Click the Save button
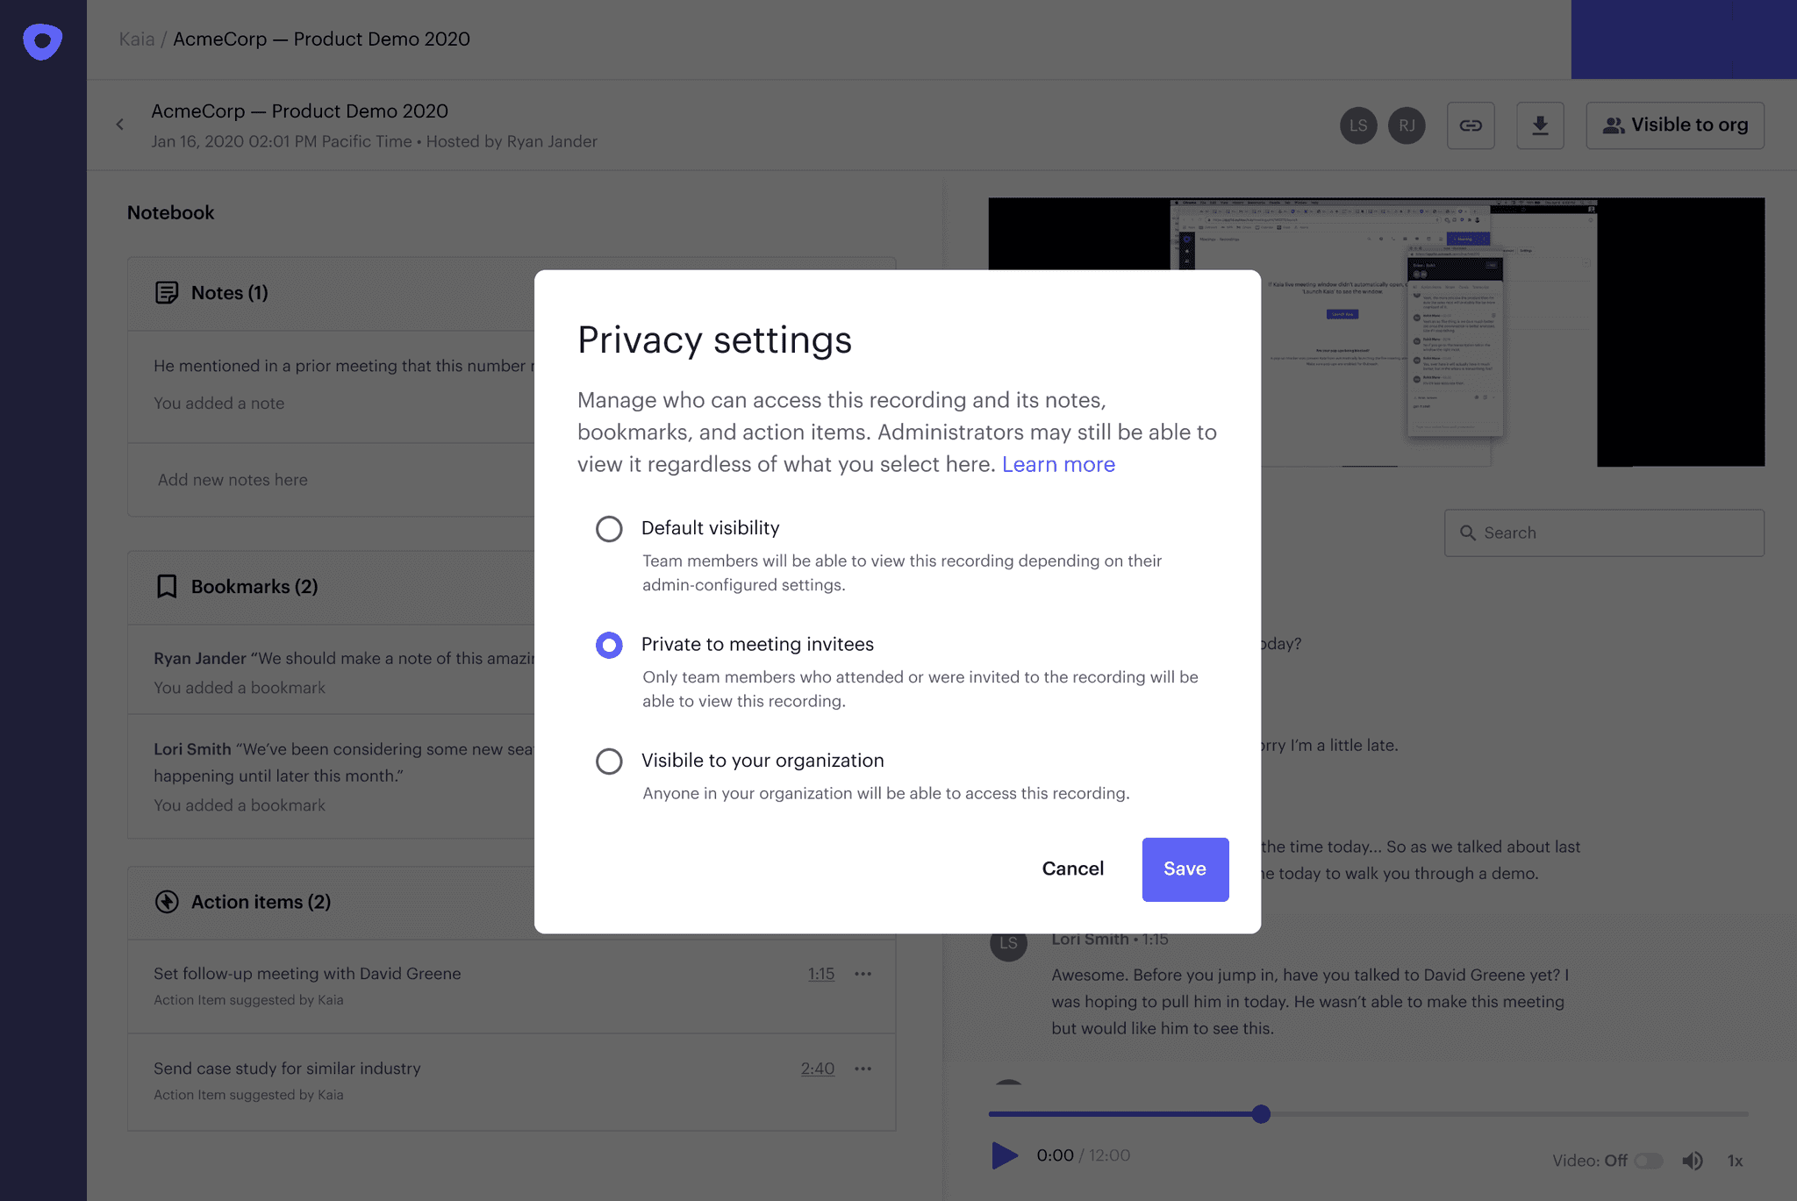This screenshot has width=1797, height=1201. (1185, 869)
